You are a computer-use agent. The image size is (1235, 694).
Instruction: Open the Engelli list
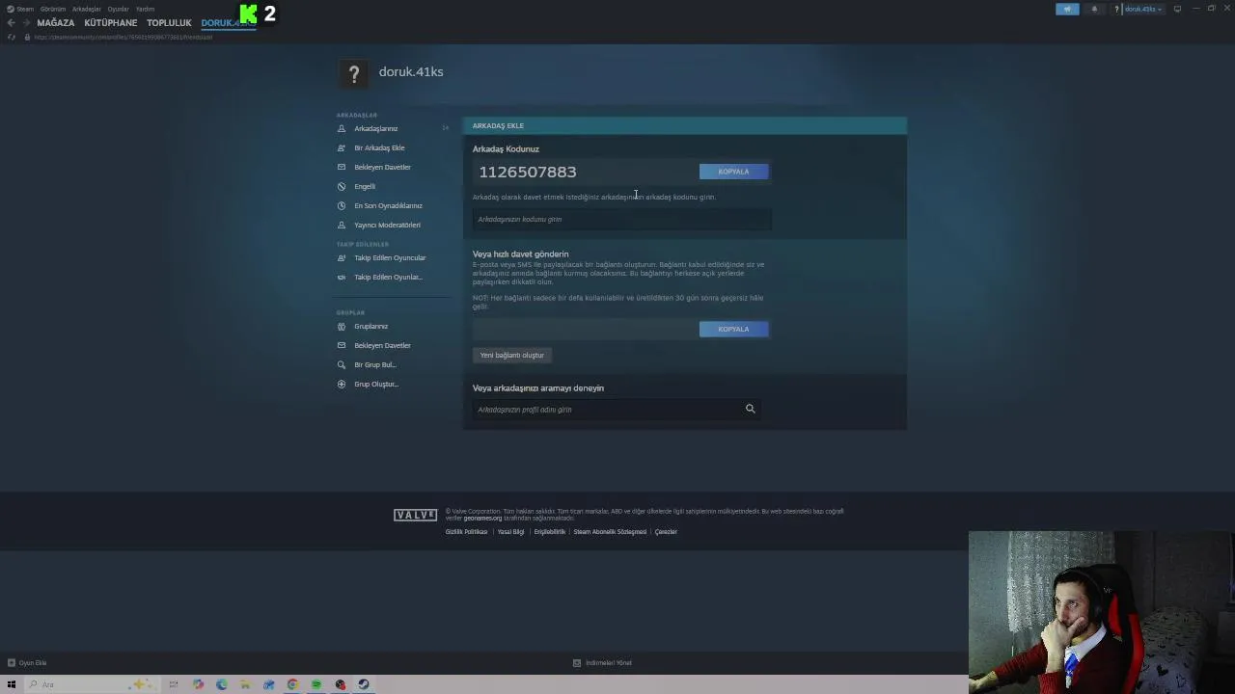point(365,186)
